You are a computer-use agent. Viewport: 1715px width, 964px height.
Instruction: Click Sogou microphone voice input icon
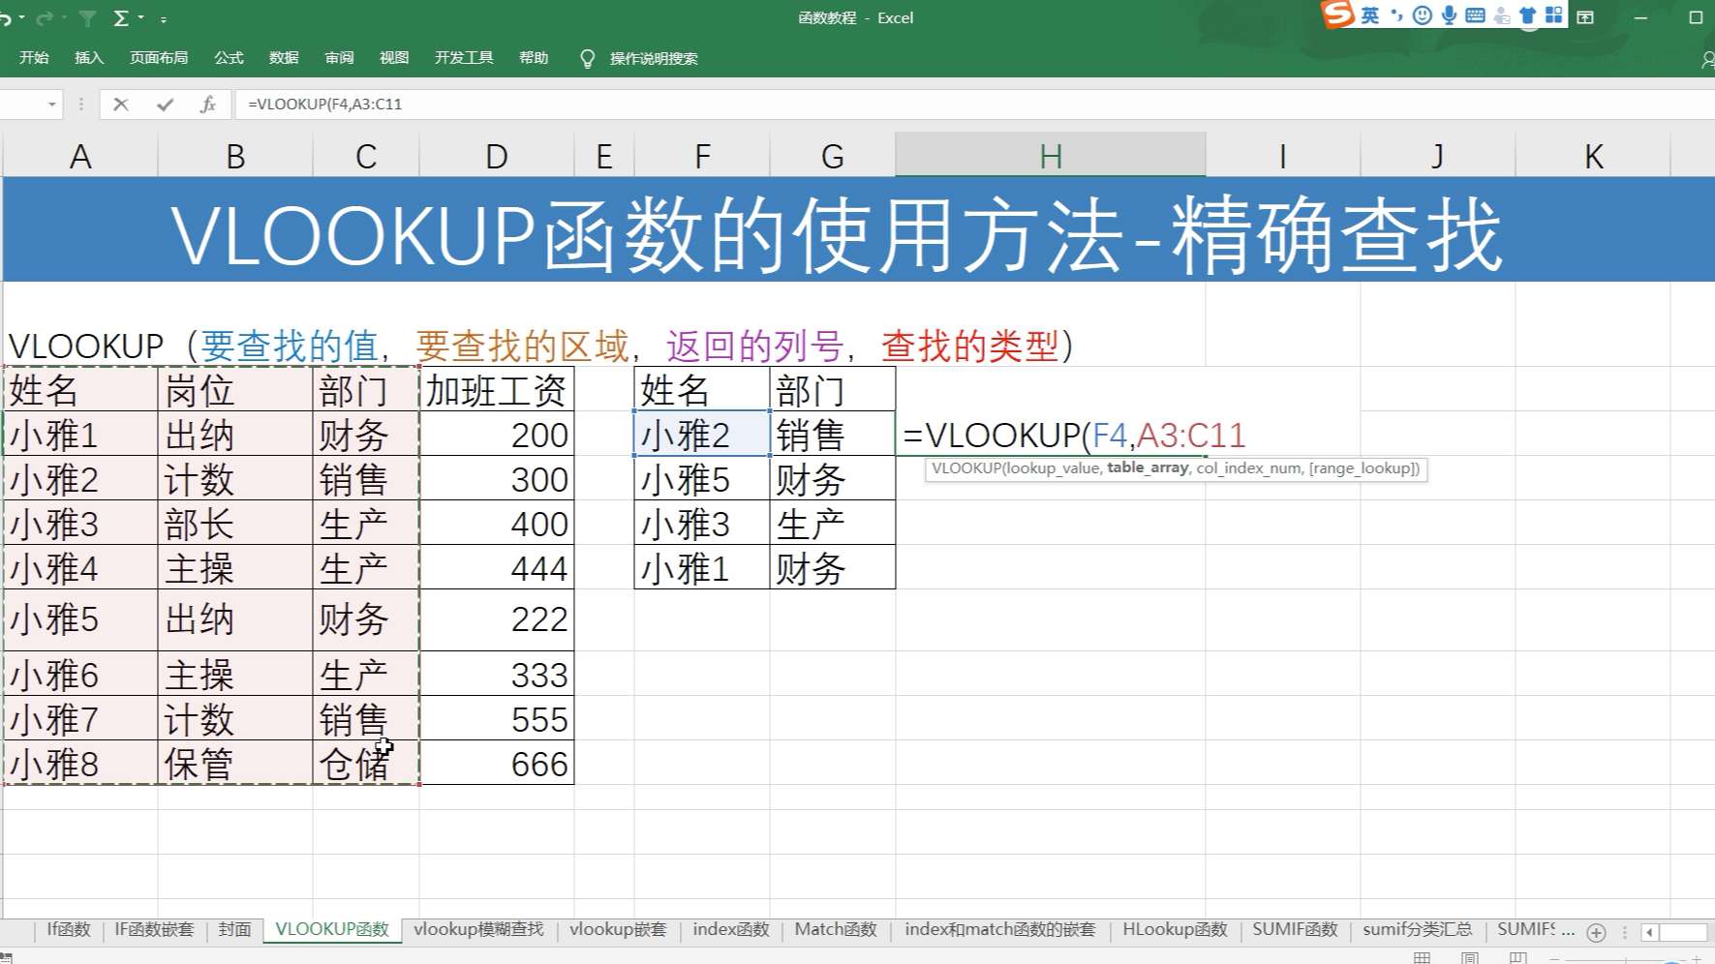click(x=1449, y=15)
